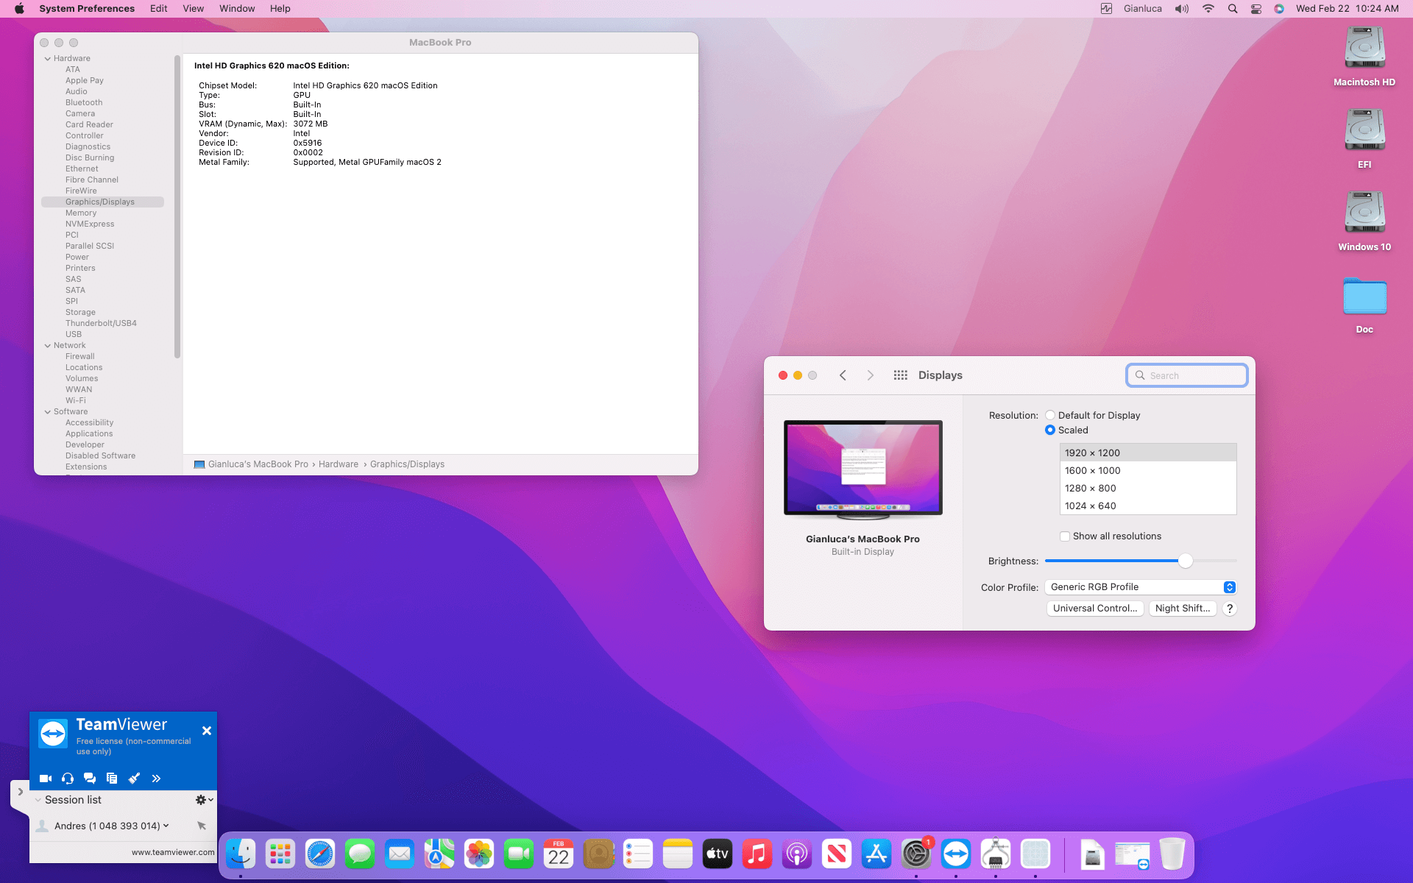Click Night Shift… button
The image size is (1413, 883).
click(1183, 609)
